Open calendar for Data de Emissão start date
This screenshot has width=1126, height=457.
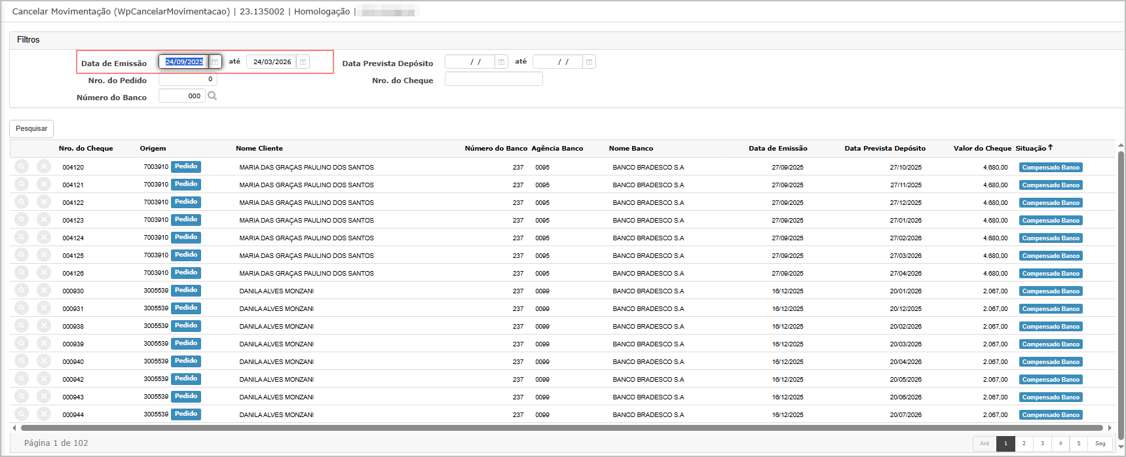[x=215, y=62]
